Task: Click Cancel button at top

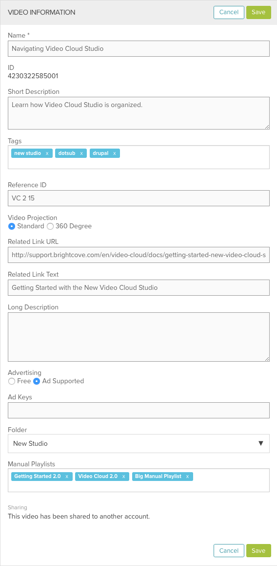Action: 229,12
